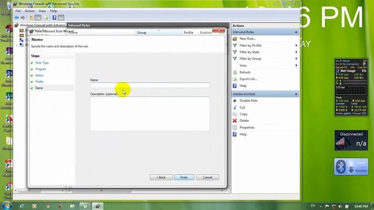374x210 pixels.
Task: Click the Windows Firewall taskbar button
Action: [98, 206]
